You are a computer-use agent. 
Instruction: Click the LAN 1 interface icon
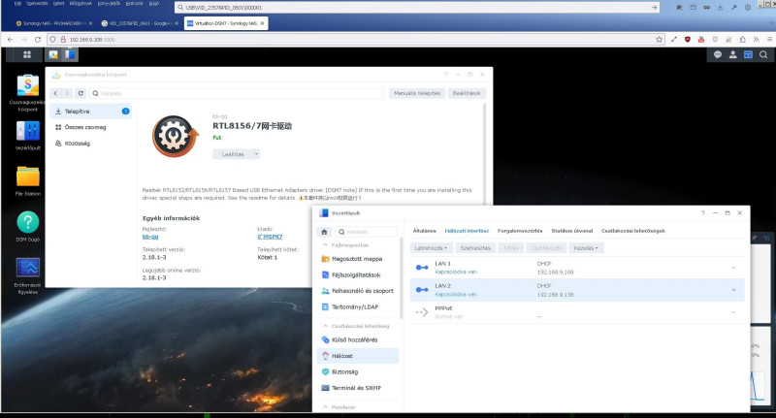click(x=422, y=268)
